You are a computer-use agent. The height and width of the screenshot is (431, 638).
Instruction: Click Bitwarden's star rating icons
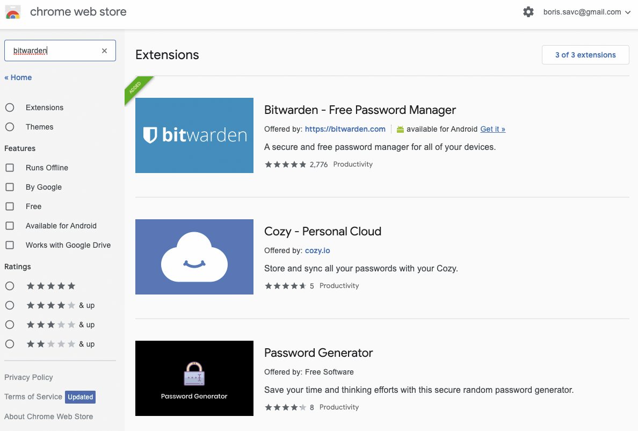(x=285, y=164)
